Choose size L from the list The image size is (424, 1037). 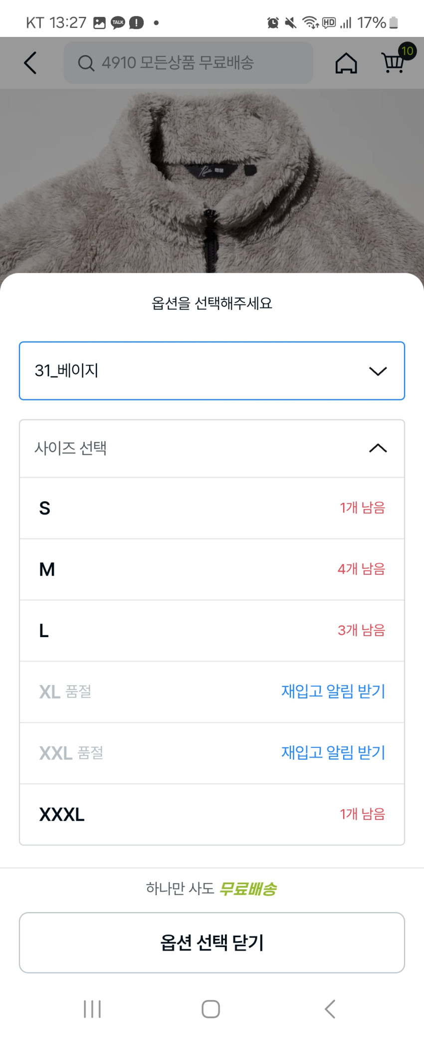tap(212, 631)
